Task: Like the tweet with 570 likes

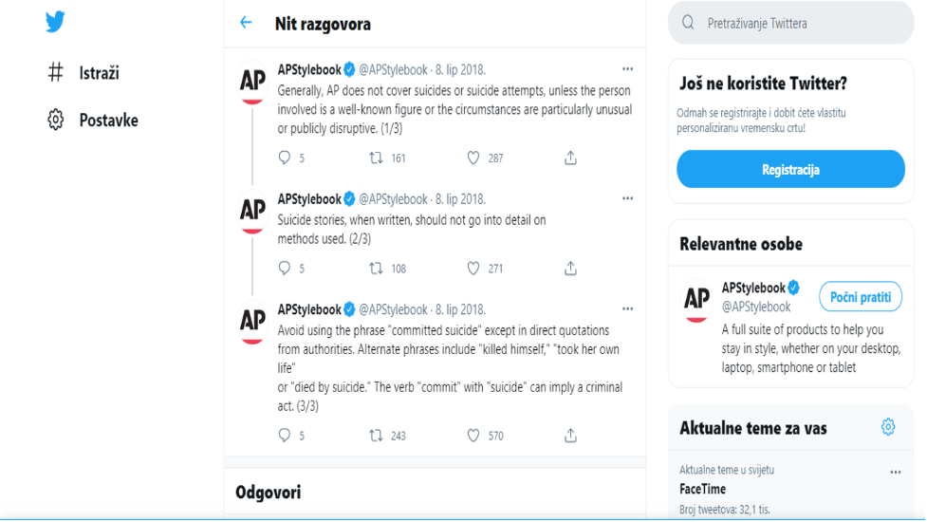Action: click(473, 436)
